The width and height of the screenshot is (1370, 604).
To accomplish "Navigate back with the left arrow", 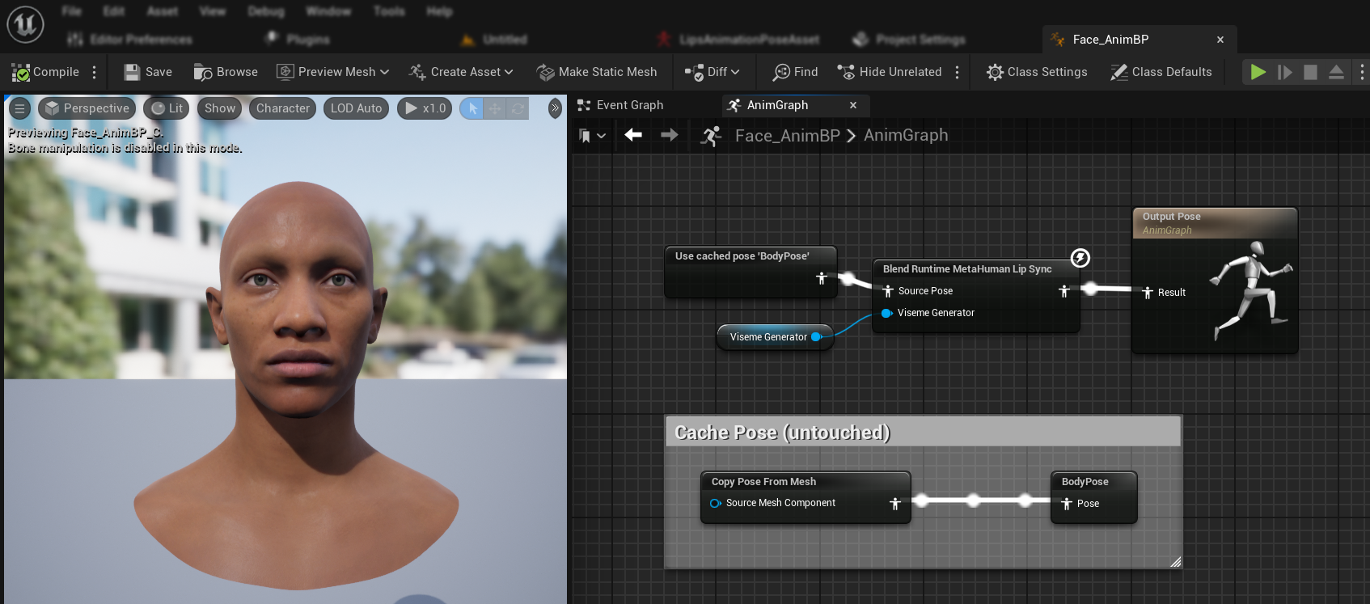I will (633, 135).
